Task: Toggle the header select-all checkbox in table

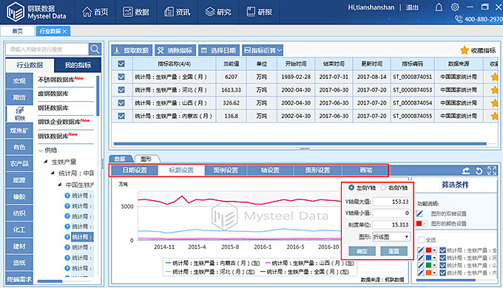Action: (x=121, y=64)
